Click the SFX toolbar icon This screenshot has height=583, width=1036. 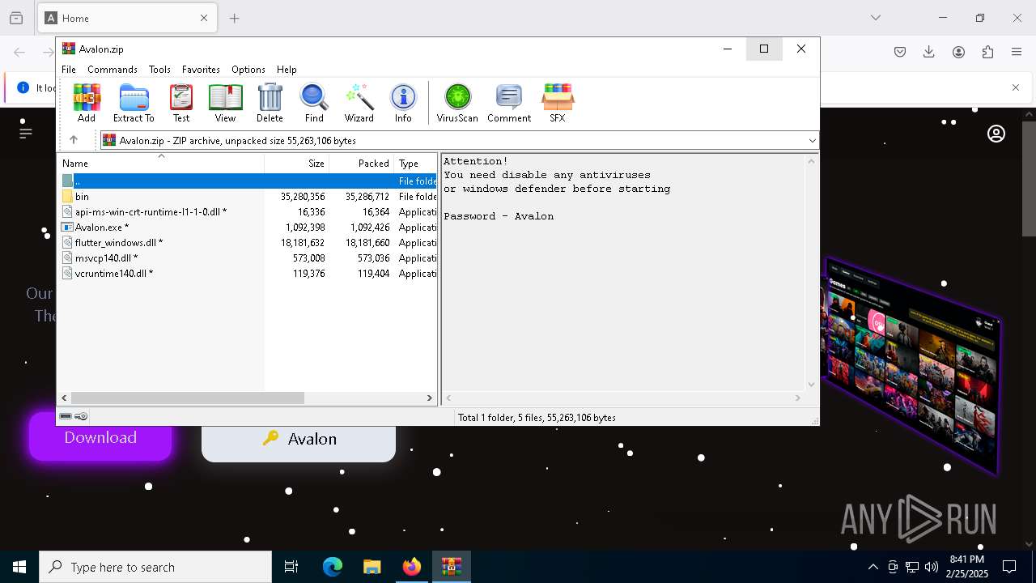pos(558,103)
